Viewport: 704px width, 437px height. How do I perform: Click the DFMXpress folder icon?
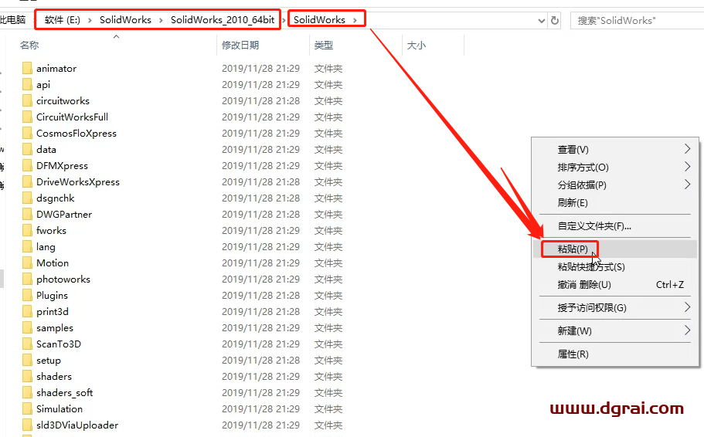[x=27, y=165]
